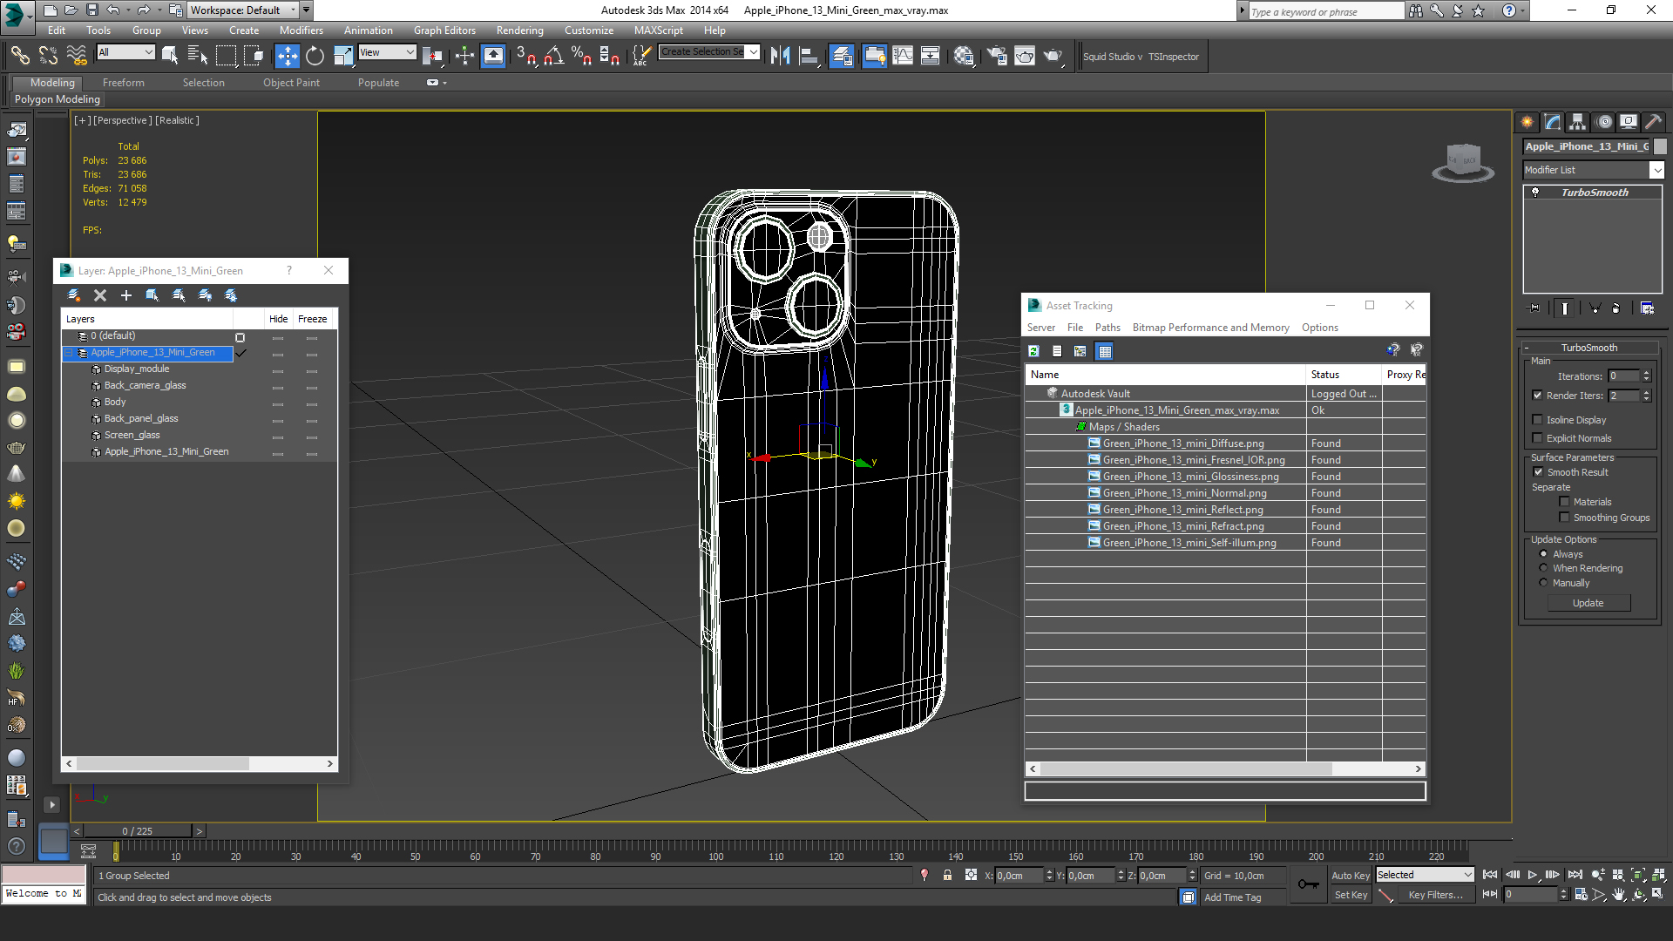Open reference coordinate View dropdown
This screenshot has height=941, width=1673.
(x=387, y=52)
